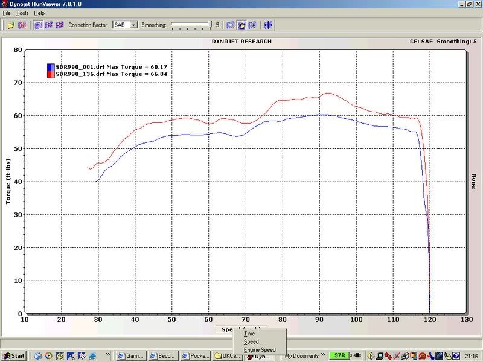Click the Windows Start button
The width and height of the screenshot is (483, 362).
pyautogui.click(x=14, y=356)
